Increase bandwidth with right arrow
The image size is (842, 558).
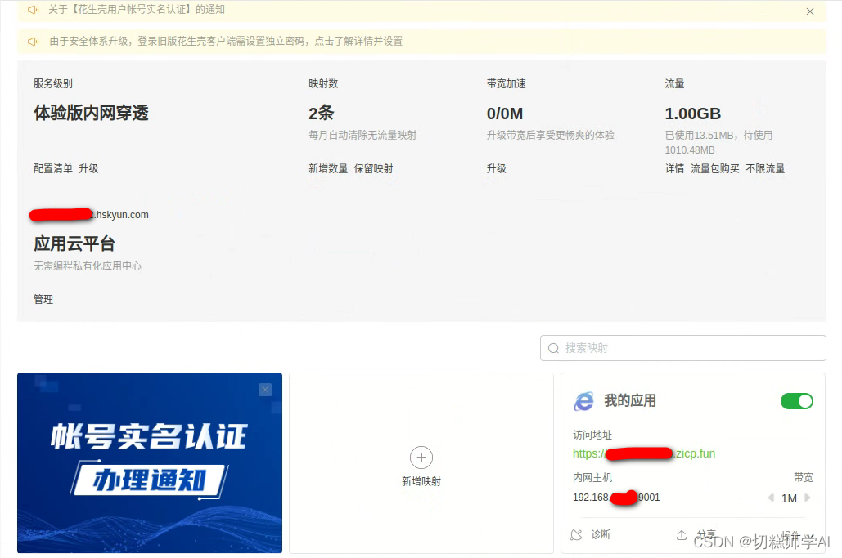(807, 498)
